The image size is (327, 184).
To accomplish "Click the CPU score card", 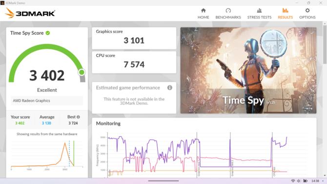I will point(134,62).
